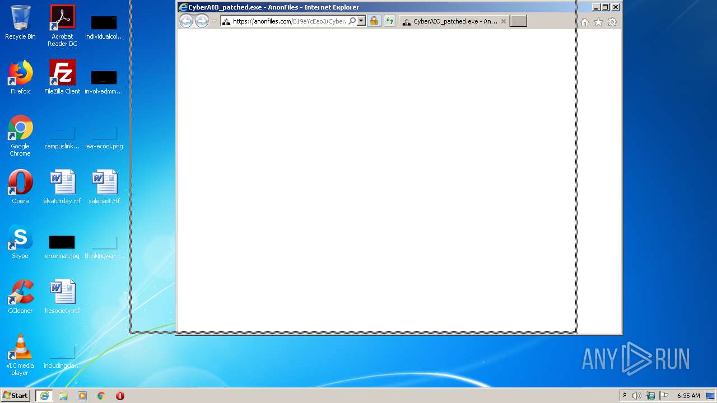This screenshot has width=717, height=403.
Task: Close the CyberAIO_patched.exe tab
Action: 503,21
